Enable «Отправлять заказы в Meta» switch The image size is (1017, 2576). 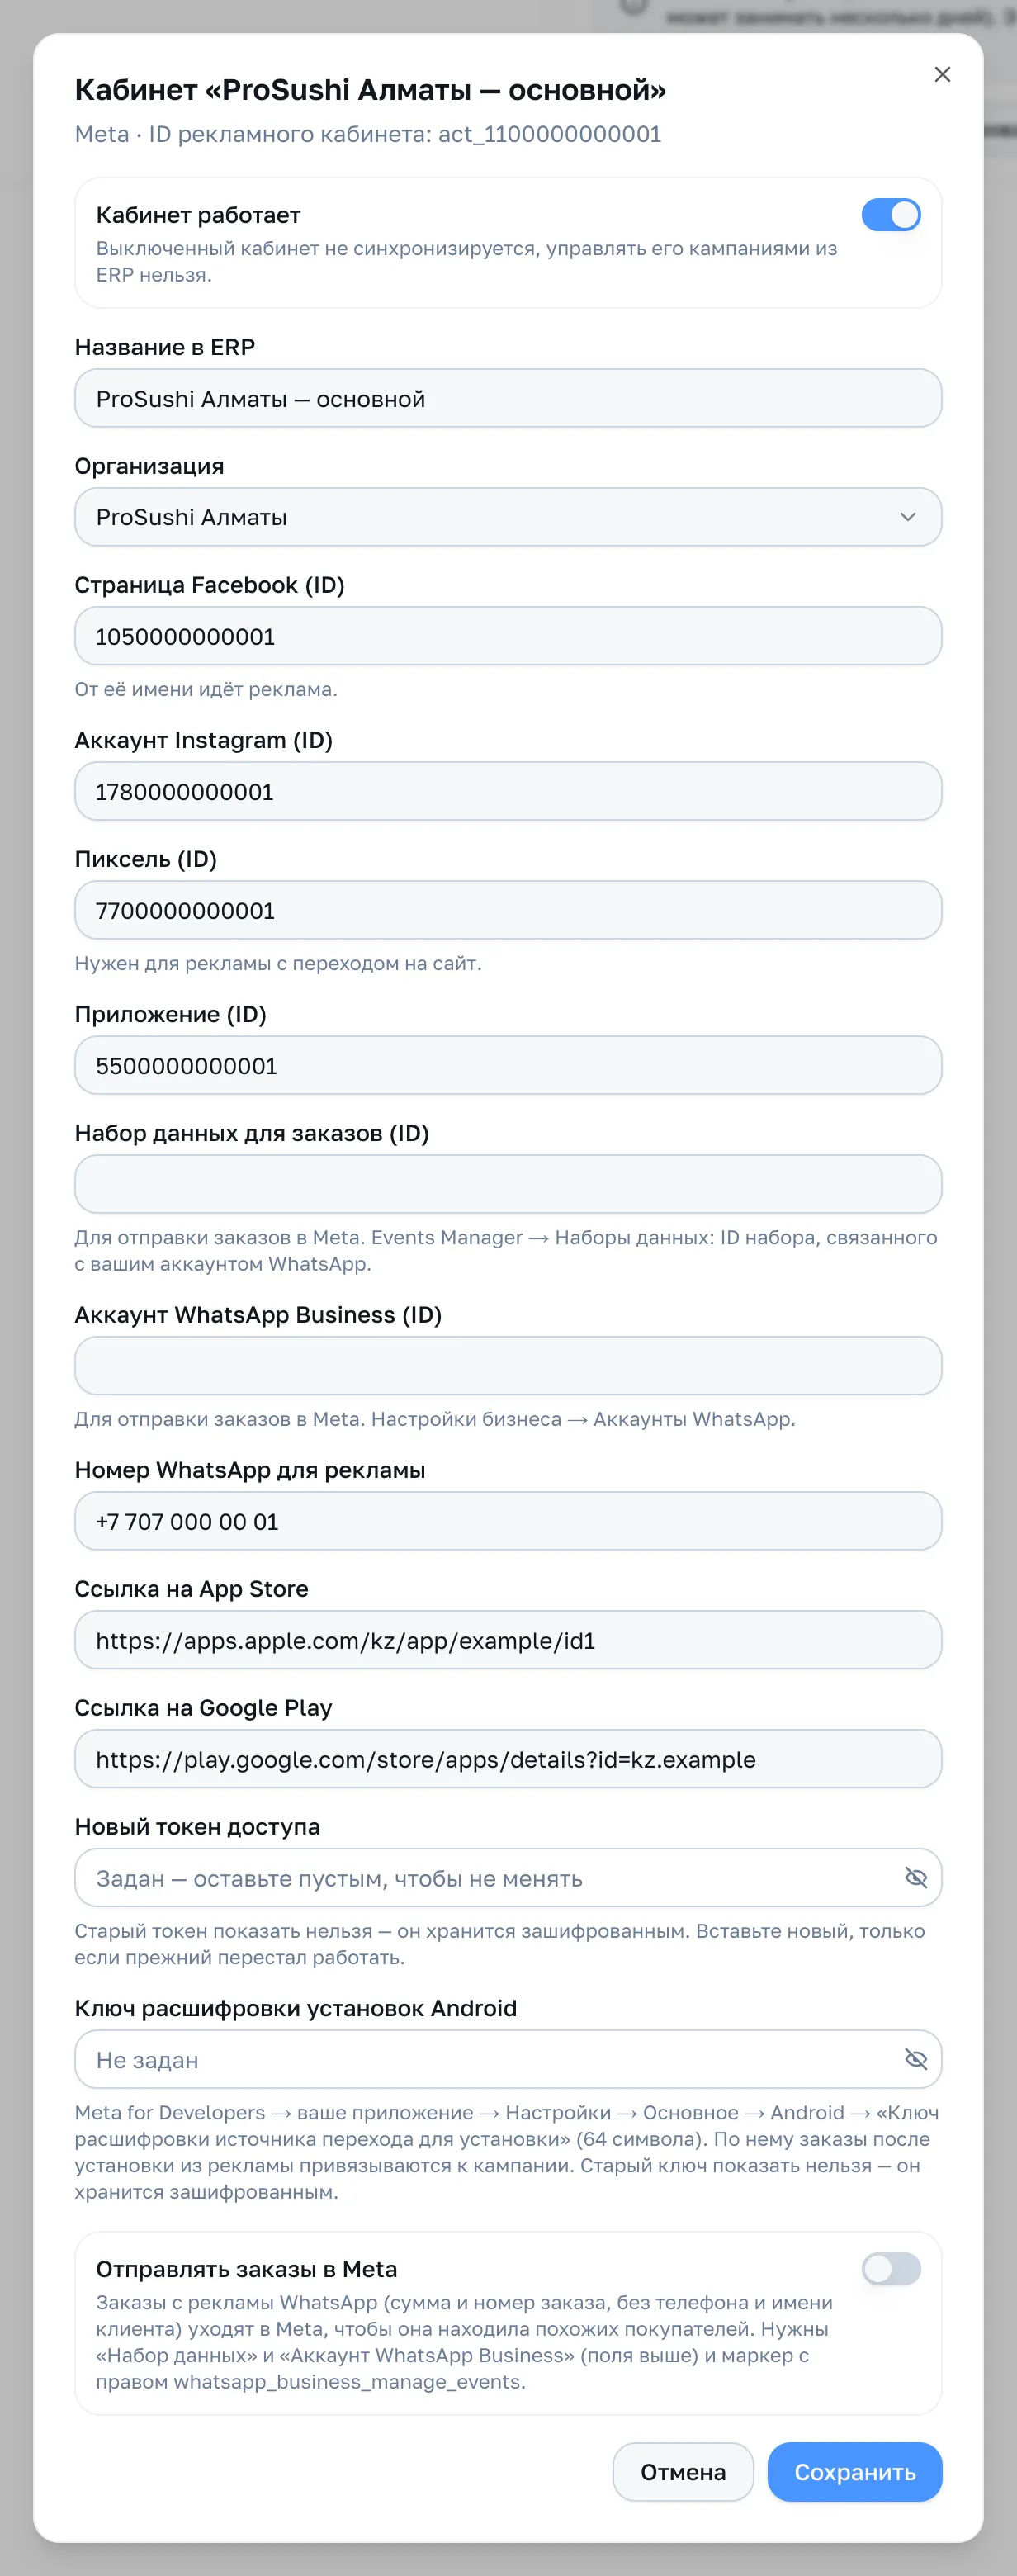[891, 2269]
